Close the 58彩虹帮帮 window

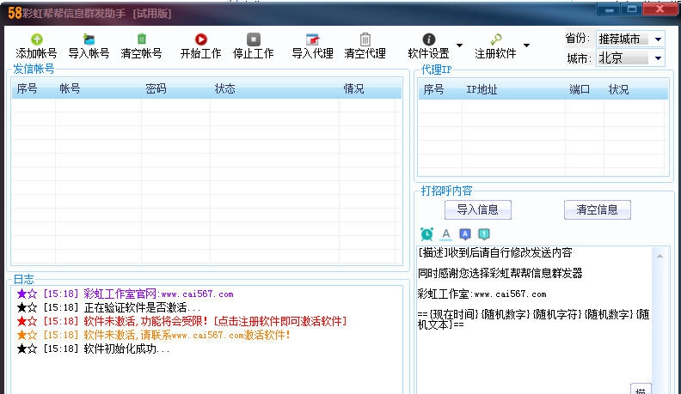tap(660, 9)
